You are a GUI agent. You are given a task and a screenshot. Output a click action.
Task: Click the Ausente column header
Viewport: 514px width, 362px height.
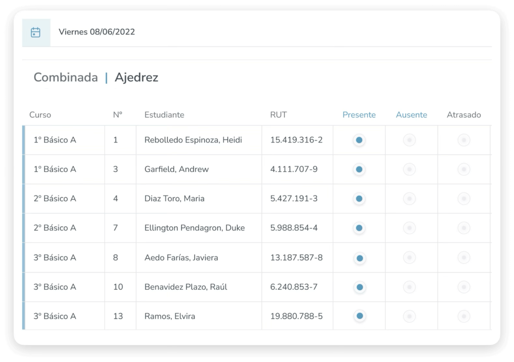tap(411, 115)
